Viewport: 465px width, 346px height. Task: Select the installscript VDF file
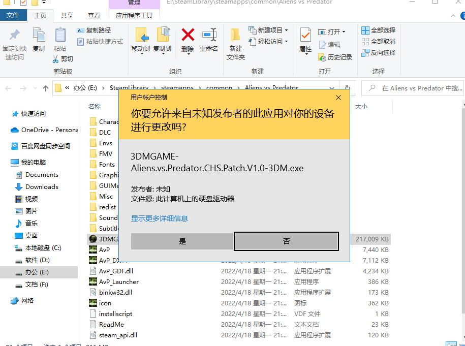[115, 313]
